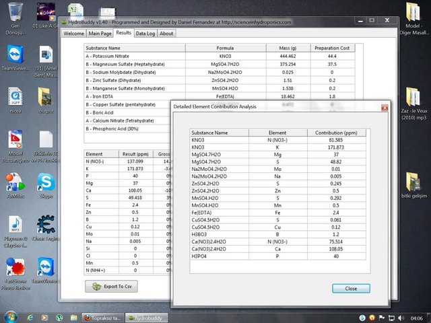Open the About tab
Image resolution: width=431 pixels, height=323 pixels.
pyautogui.click(x=166, y=34)
